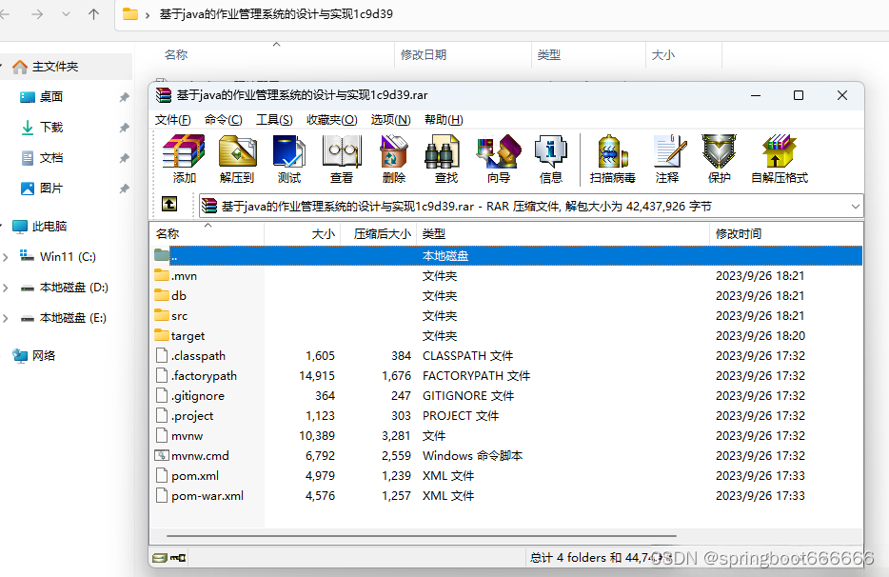Screen dimensions: 889x577
Task: Select the src folder row
Action: tap(506, 315)
